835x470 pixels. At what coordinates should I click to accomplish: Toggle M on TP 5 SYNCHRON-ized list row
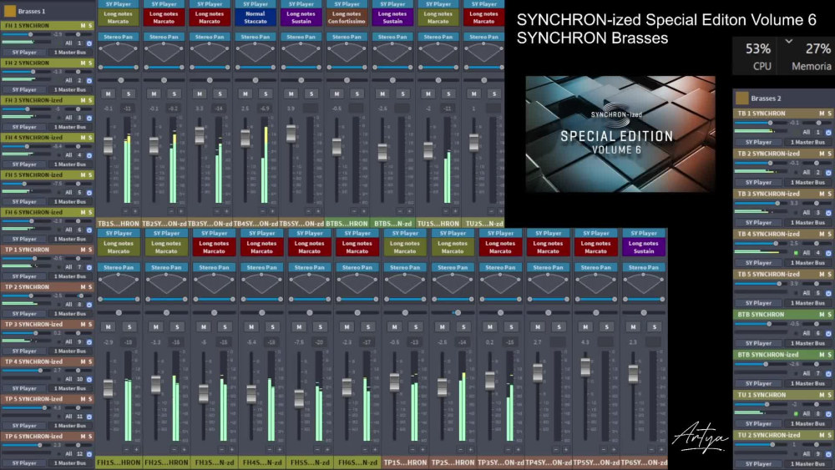pos(83,399)
